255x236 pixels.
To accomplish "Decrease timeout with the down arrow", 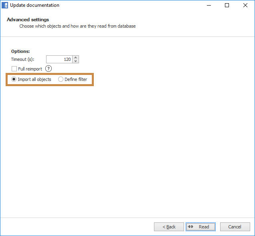I will [x=76, y=61].
